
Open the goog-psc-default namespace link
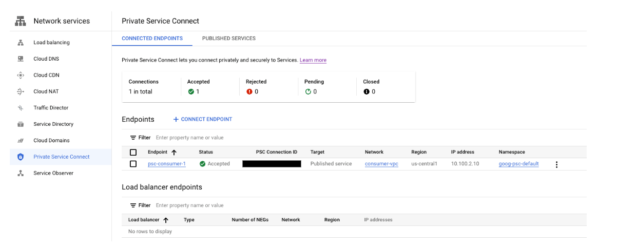coord(518,164)
